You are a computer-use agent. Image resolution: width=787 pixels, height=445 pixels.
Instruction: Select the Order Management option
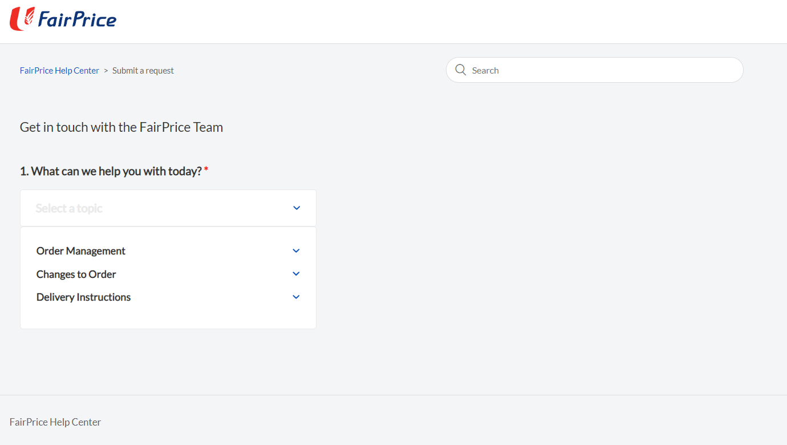(81, 251)
